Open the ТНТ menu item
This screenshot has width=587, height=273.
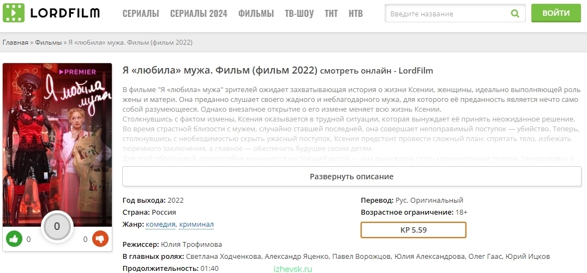[331, 14]
